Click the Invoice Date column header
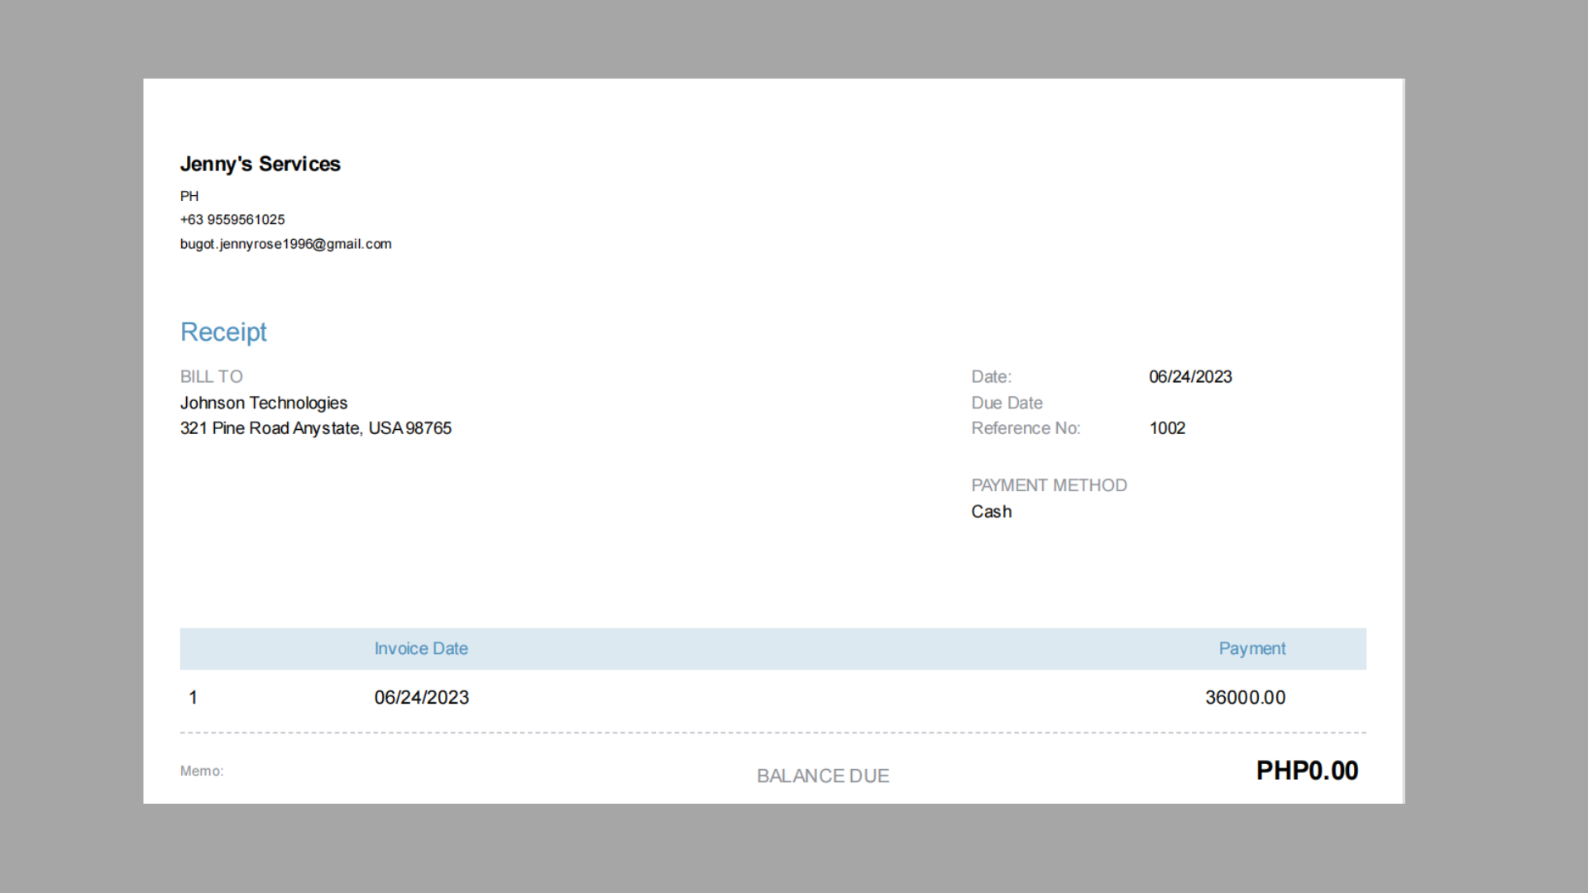 420,648
